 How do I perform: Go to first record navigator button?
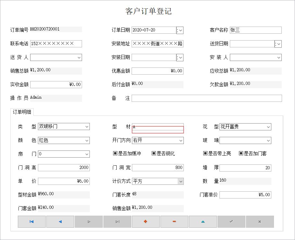click(x=32, y=222)
